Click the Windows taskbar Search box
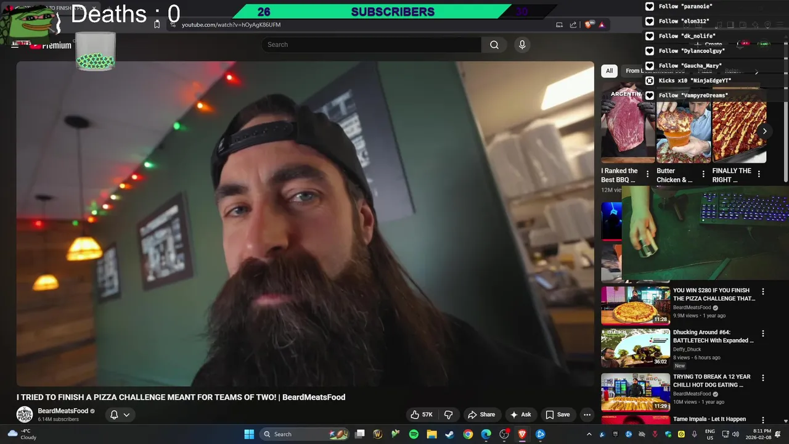 point(306,434)
